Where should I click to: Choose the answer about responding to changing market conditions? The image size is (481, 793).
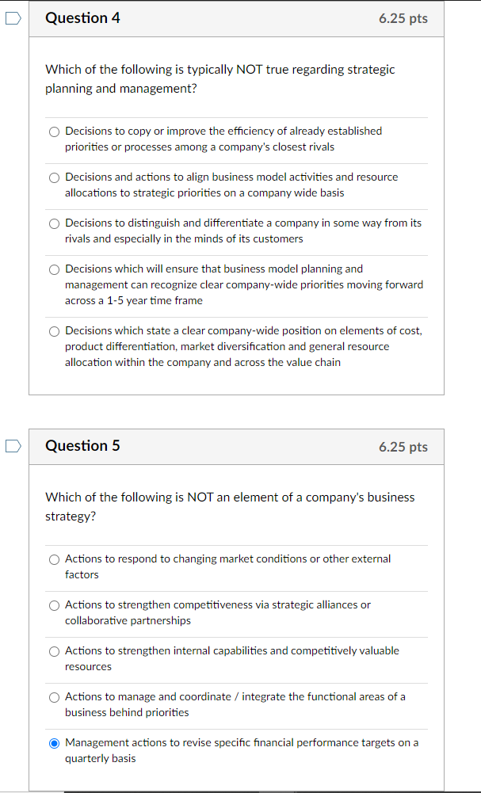53,559
